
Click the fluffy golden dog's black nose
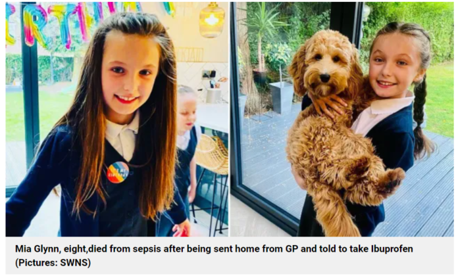(324, 78)
